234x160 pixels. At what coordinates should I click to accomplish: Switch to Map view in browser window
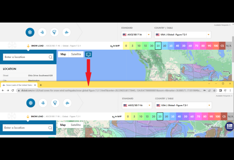(63, 125)
